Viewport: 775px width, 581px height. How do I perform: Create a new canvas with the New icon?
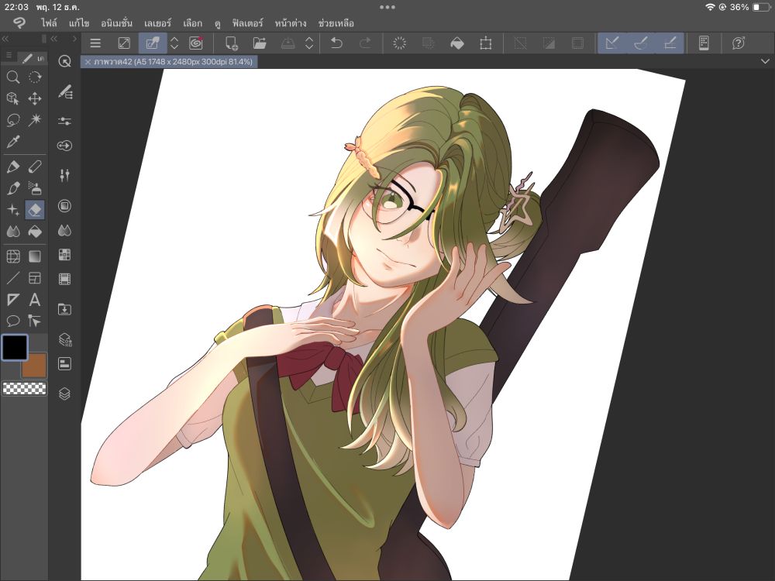[x=231, y=43]
